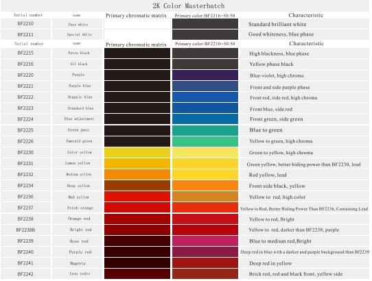Click the BF2223 Standard blue mixed swatch
Viewport: 372px width, 281px height.
pos(205,108)
